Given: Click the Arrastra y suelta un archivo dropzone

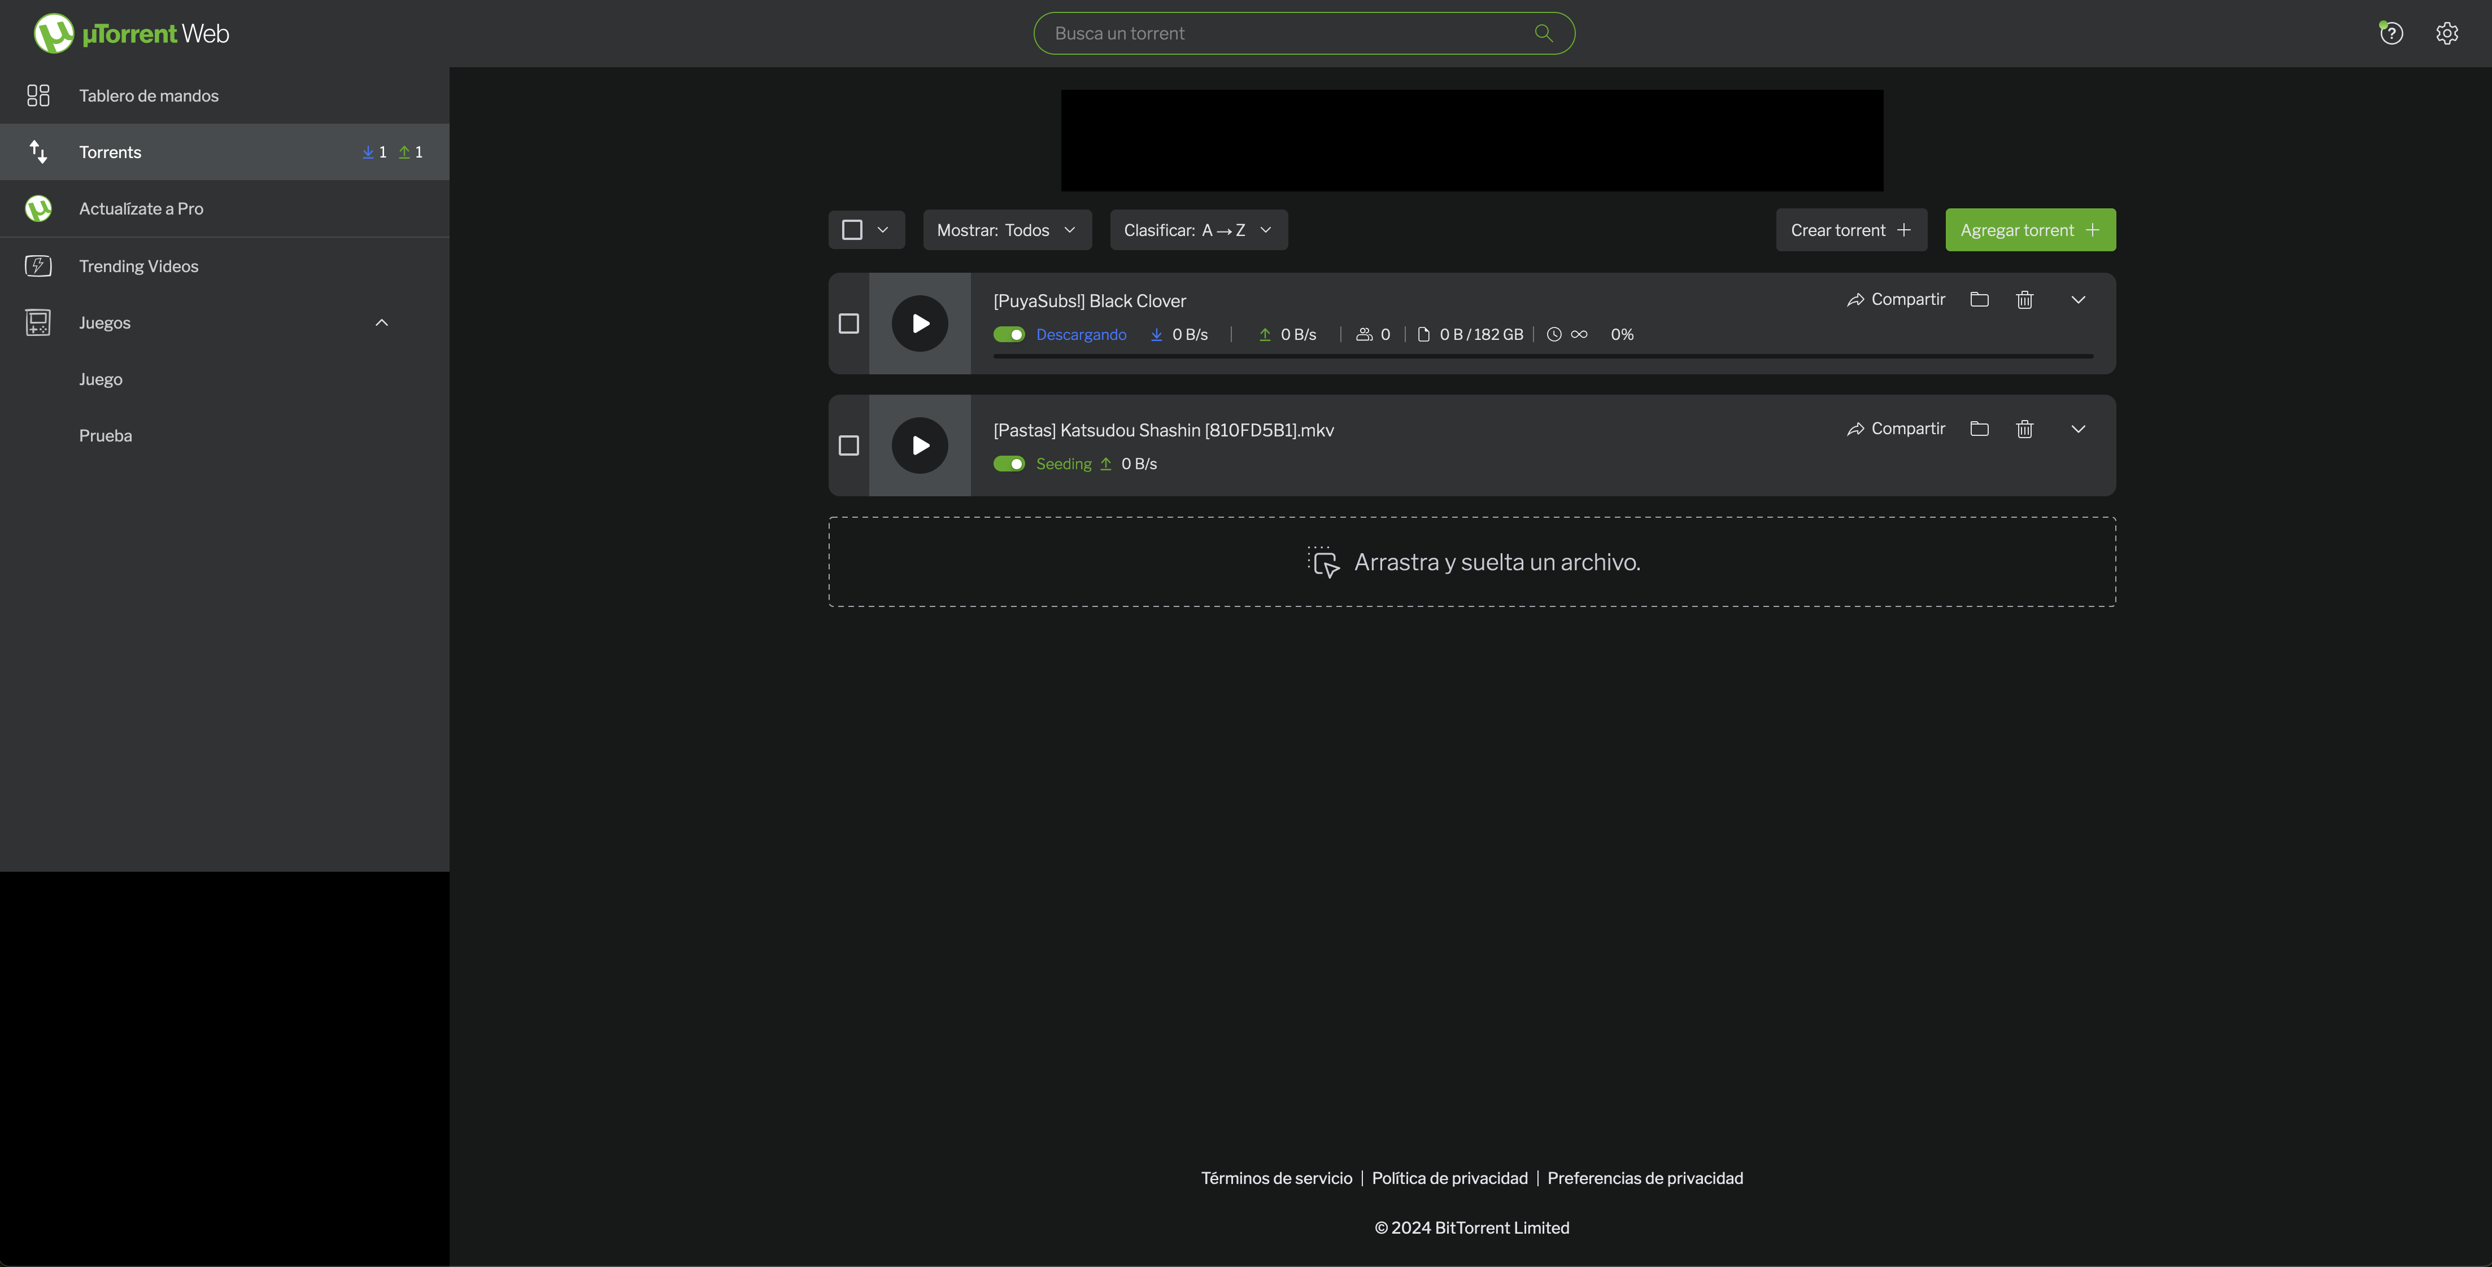Looking at the screenshot, I should [1471, 562].
